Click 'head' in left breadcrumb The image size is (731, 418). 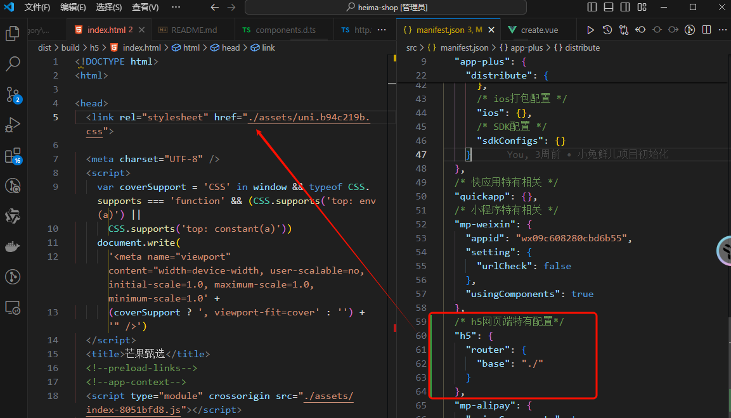point(230,47)
